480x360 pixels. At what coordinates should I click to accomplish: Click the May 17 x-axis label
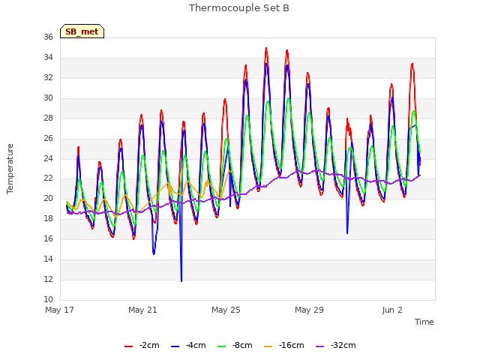tap(60, 310)
